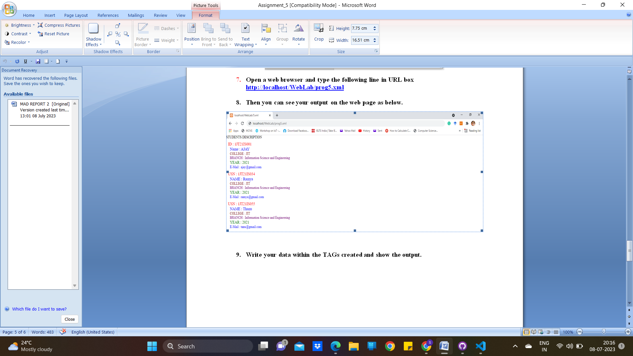
Task: Close the Document Recovery pane
Action: click(70, 319)
